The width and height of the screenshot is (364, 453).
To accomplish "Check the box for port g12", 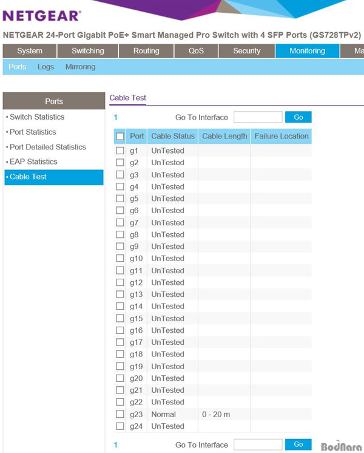I will [x=120, y=282].
